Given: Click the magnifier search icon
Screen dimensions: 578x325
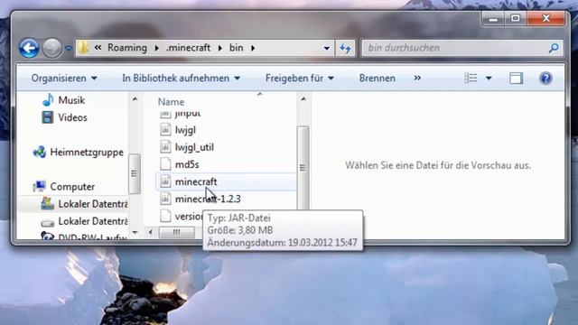Looking at the screenshot, I should pyautogui.click(x=554, y=48).
